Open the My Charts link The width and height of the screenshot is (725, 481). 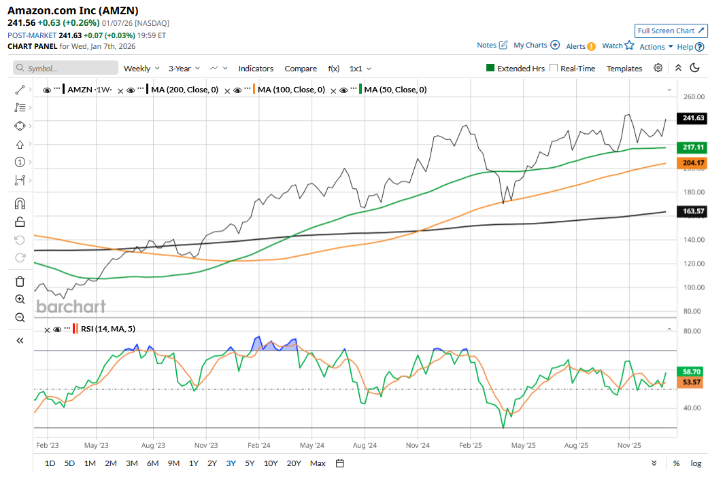coord(536,46)
